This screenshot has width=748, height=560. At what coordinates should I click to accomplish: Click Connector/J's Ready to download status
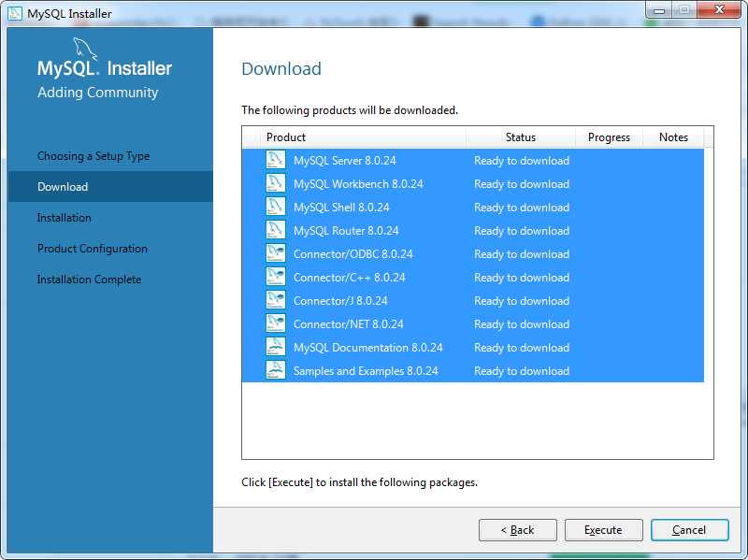point(522,301)
